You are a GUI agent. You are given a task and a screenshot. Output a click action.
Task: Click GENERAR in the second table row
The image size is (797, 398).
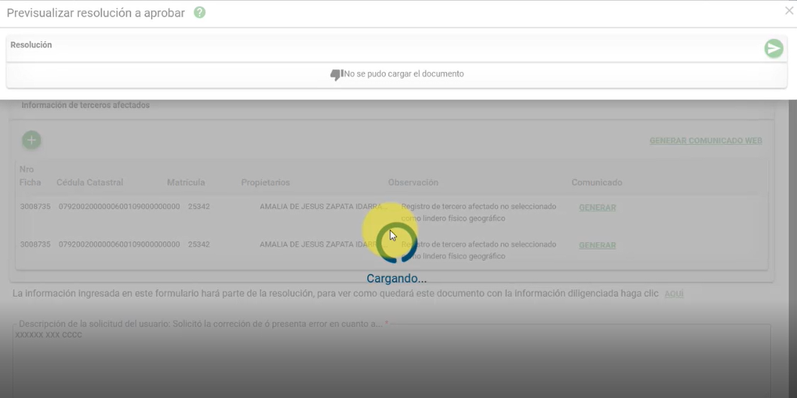tap(597, 246)
